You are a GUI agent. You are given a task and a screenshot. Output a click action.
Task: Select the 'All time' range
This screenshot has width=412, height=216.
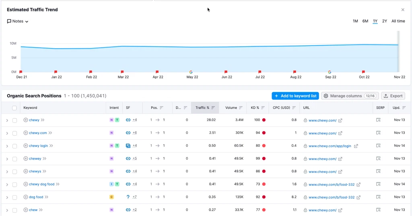(x=398, y=21)
